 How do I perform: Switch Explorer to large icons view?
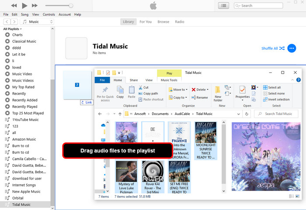tap(297, 196)
